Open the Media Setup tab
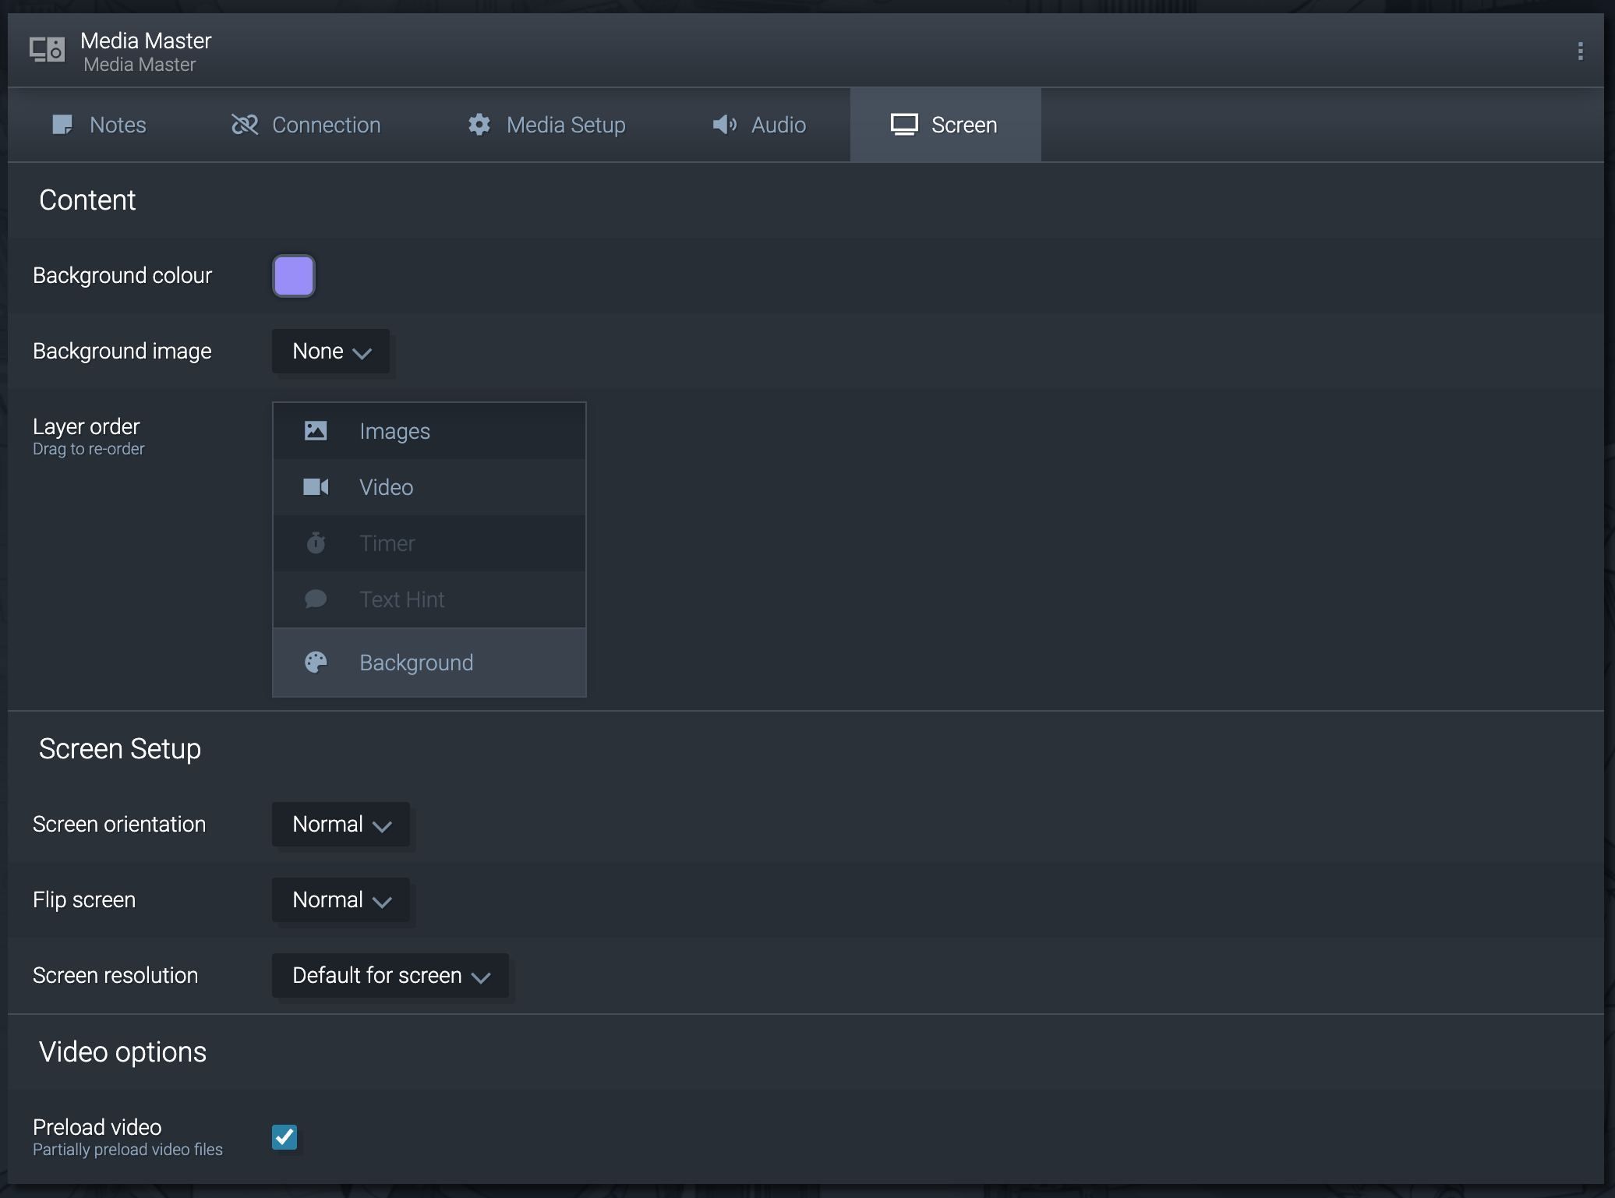 pos(547,125)
